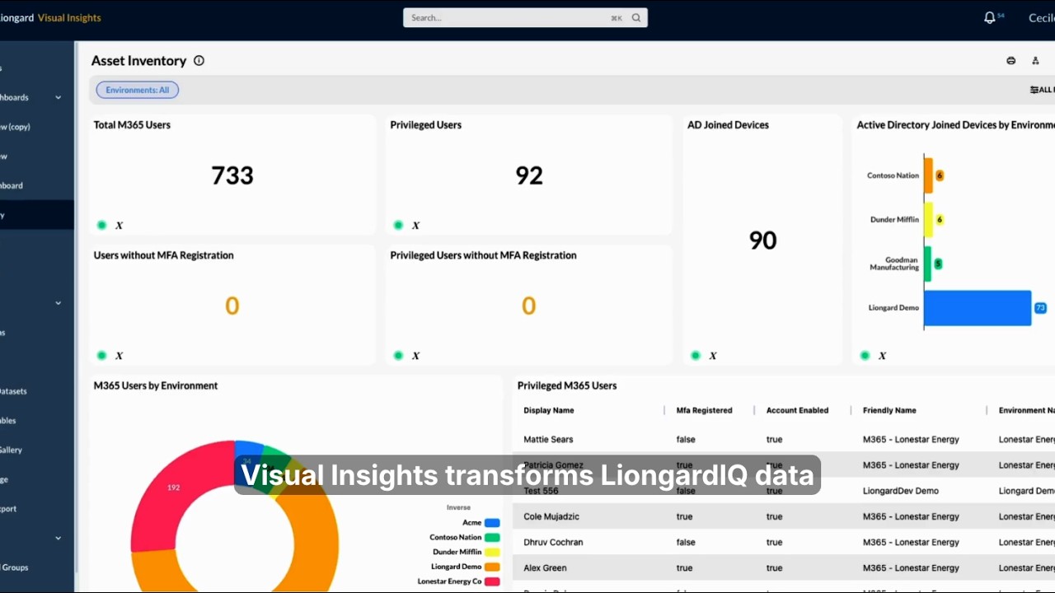Click the 733 Total M365 Users value

[232, 175]
